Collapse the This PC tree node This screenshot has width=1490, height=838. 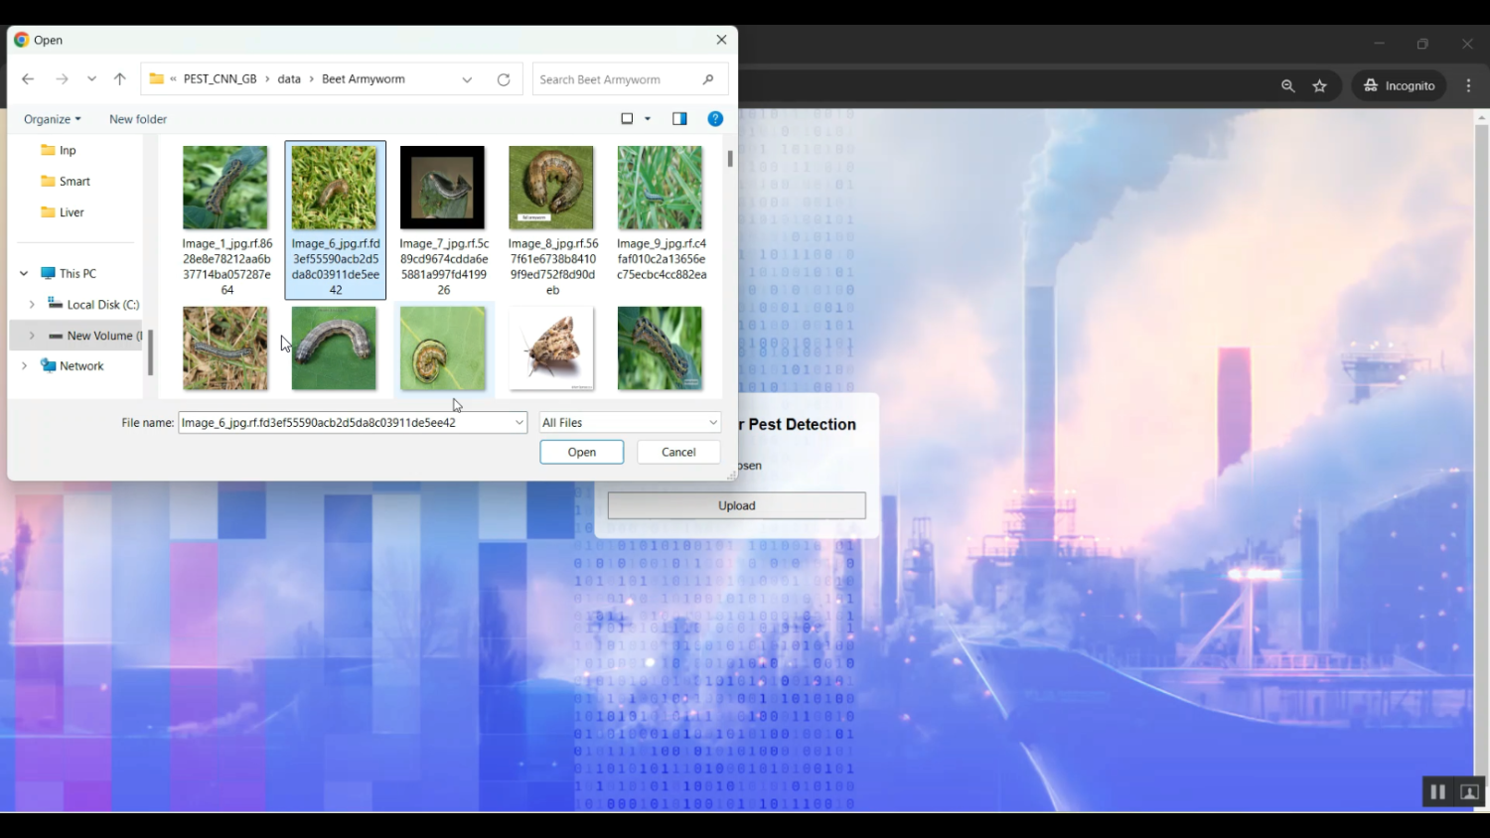coord(24,274)
